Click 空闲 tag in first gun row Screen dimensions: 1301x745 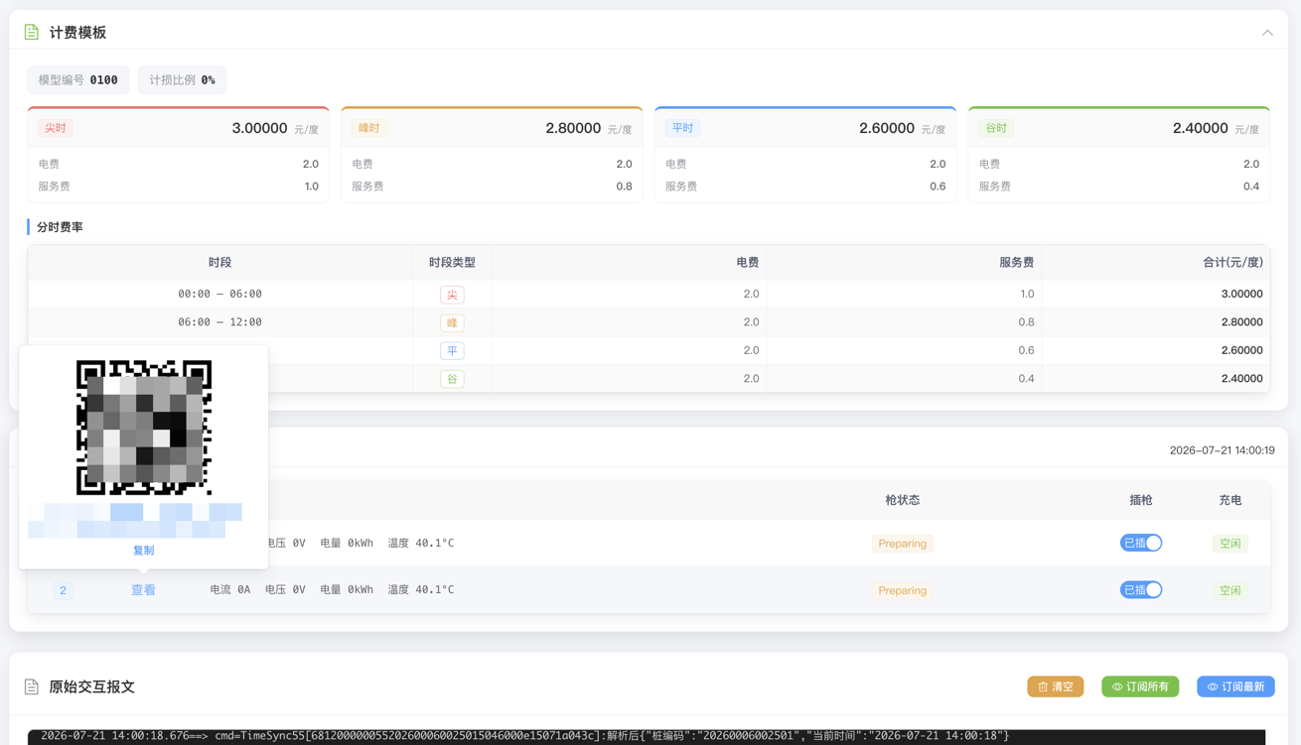tap(1230, 544)
